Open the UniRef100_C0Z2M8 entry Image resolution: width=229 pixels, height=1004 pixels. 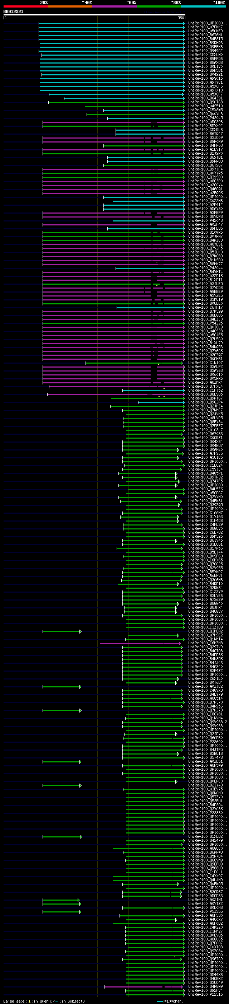[206, 201]
